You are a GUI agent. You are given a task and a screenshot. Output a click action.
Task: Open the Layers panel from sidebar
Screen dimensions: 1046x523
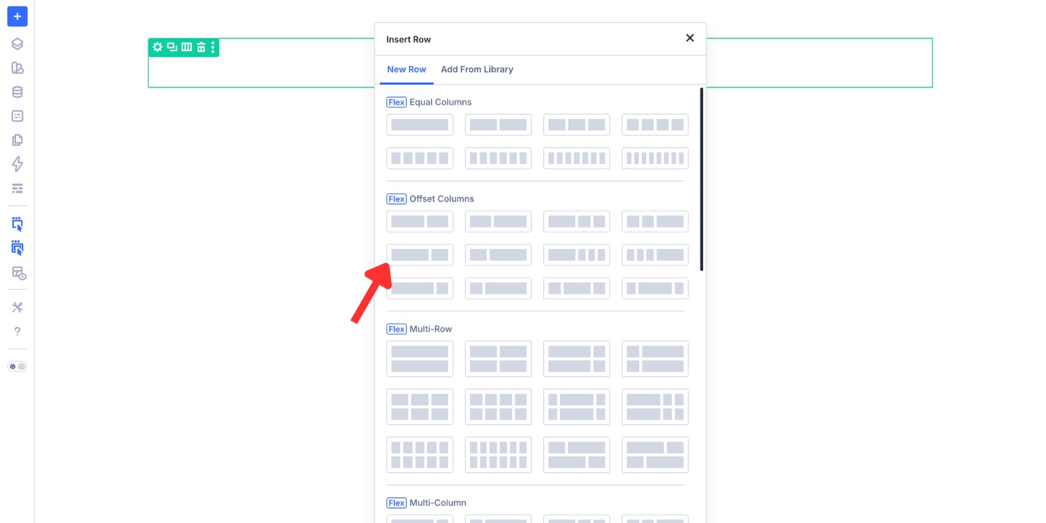tap(17, 44)
